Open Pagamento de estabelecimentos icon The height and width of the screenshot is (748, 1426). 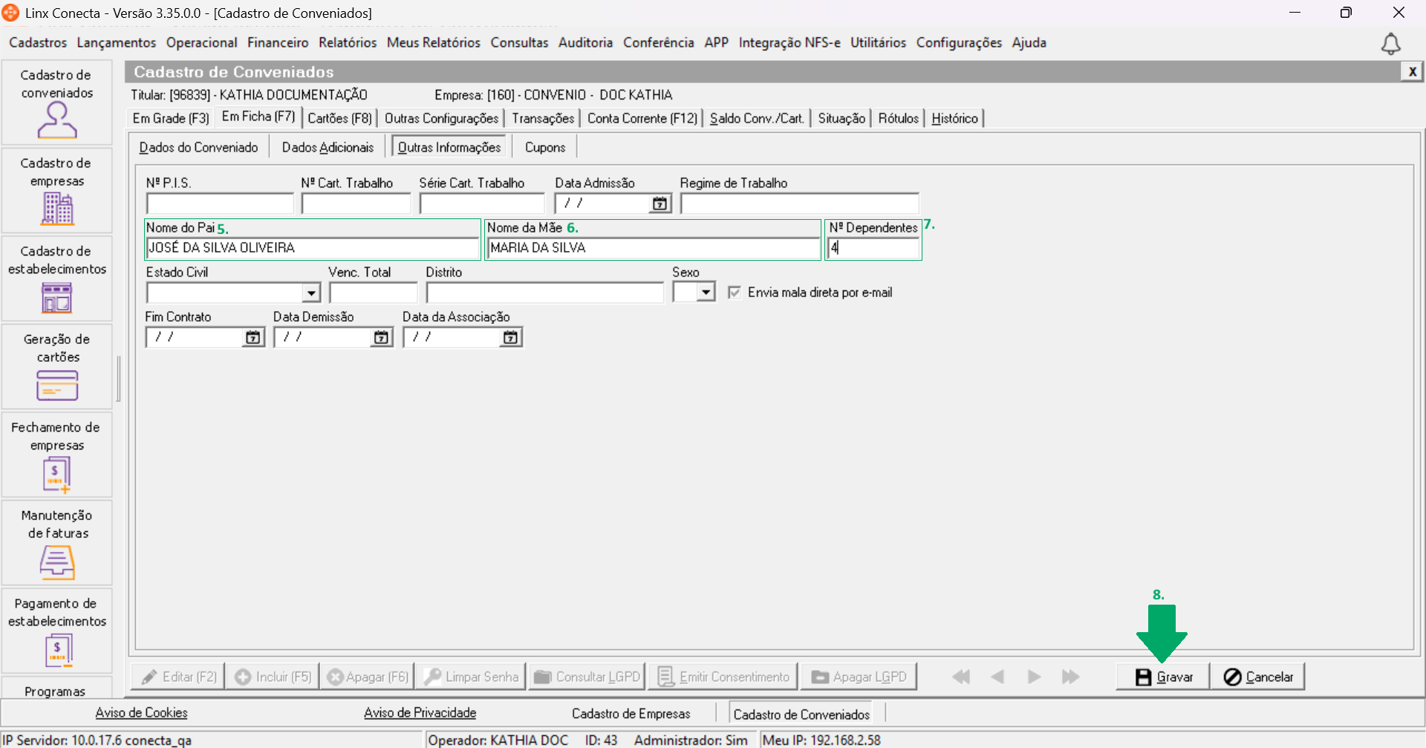(x=57, y=651)
